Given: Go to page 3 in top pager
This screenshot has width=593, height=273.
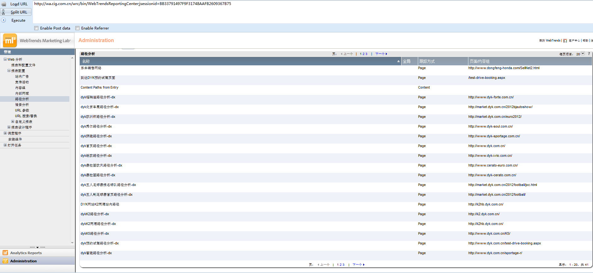Looking at the screenshot, I should (366, 54).
